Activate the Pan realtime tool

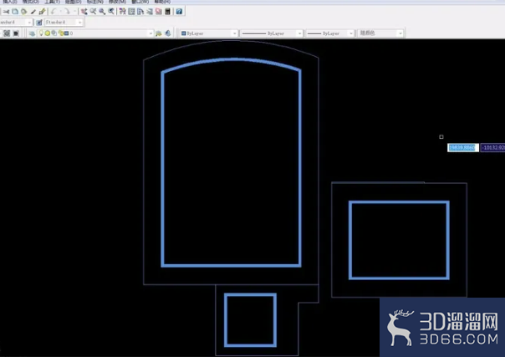pyautogui.click(x=84, y=12)
